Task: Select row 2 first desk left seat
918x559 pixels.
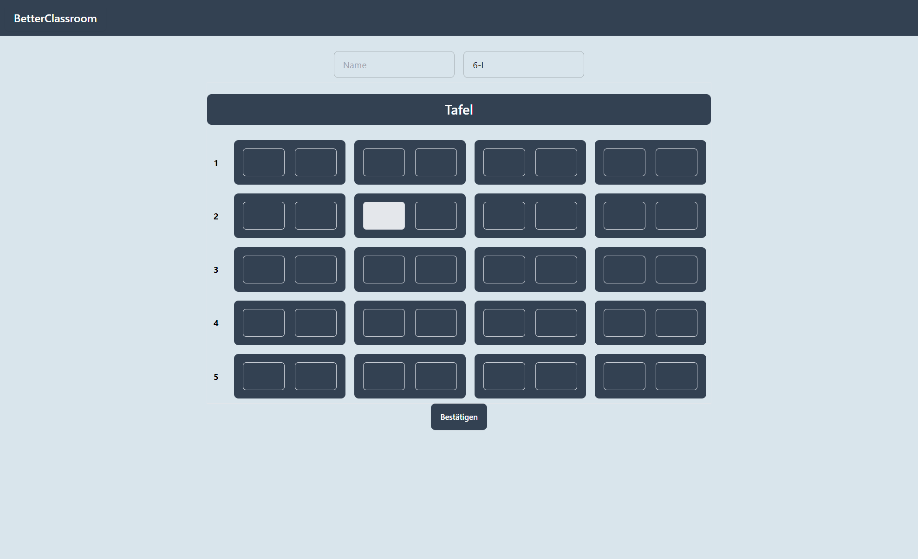Action: click(263, 216)
